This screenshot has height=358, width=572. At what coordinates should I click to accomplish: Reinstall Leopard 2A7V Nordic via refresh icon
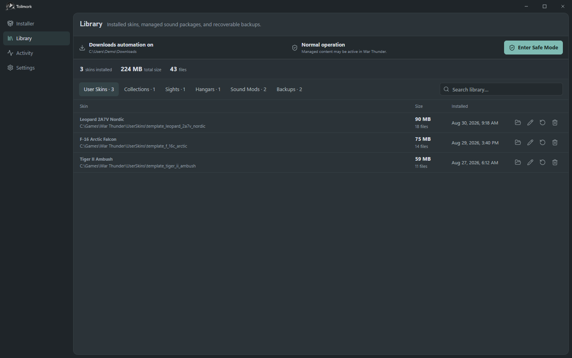point(542,123)
